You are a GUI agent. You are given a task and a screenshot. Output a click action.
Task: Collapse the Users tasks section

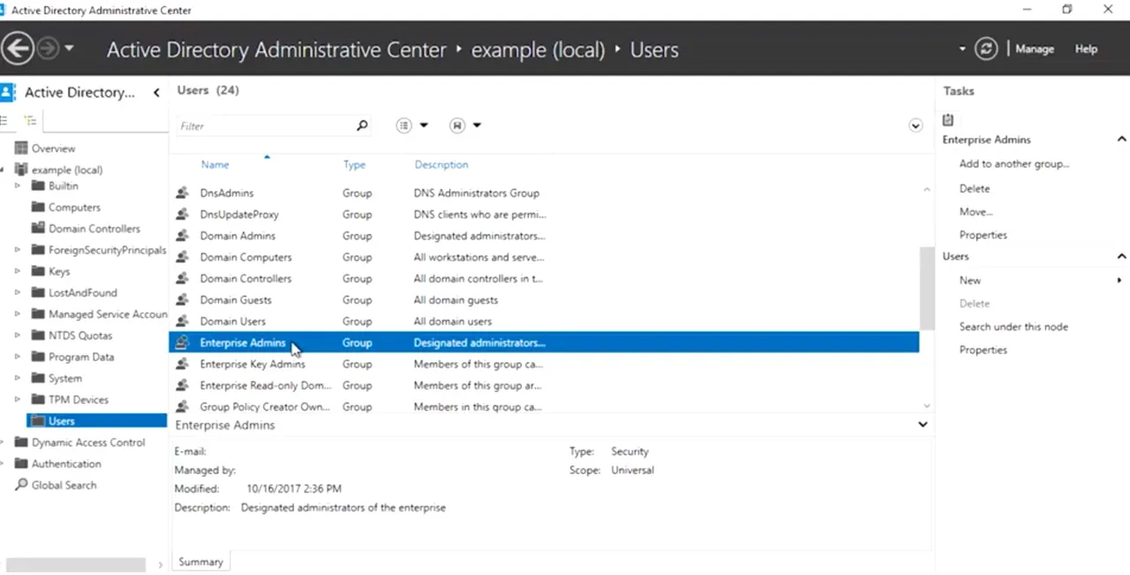point(1122,256)
